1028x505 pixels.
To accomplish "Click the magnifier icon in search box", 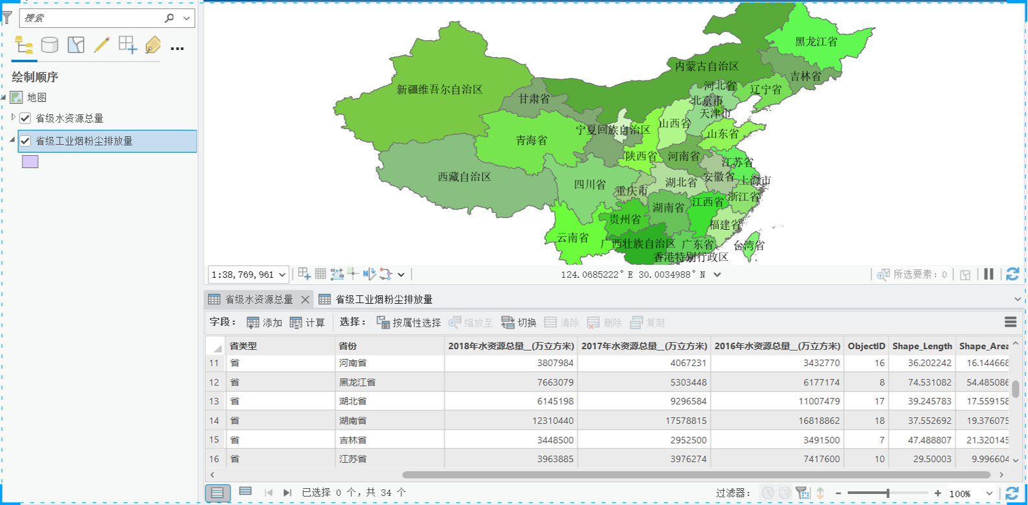I will tap(169, 18).
